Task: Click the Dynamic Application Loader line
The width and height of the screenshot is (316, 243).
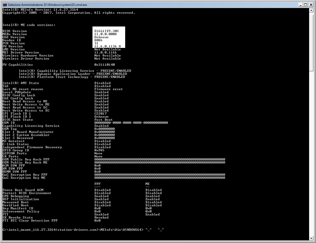Action: [x=73, y=74]
